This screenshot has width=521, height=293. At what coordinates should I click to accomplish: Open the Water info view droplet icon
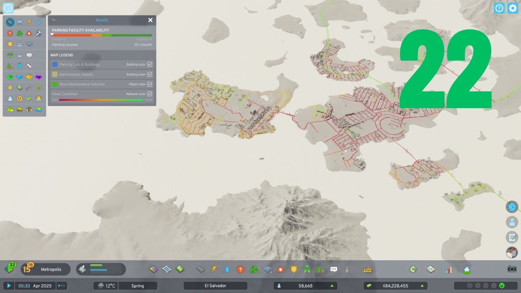39,22
